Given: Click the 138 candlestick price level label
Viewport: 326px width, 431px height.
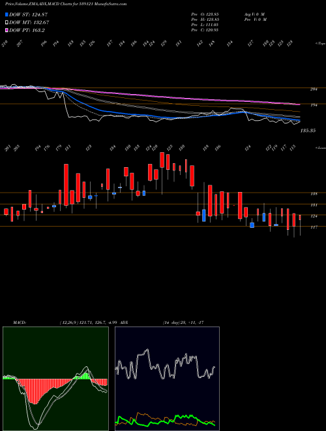Looking at the screenshot, I should click(314, 194).
